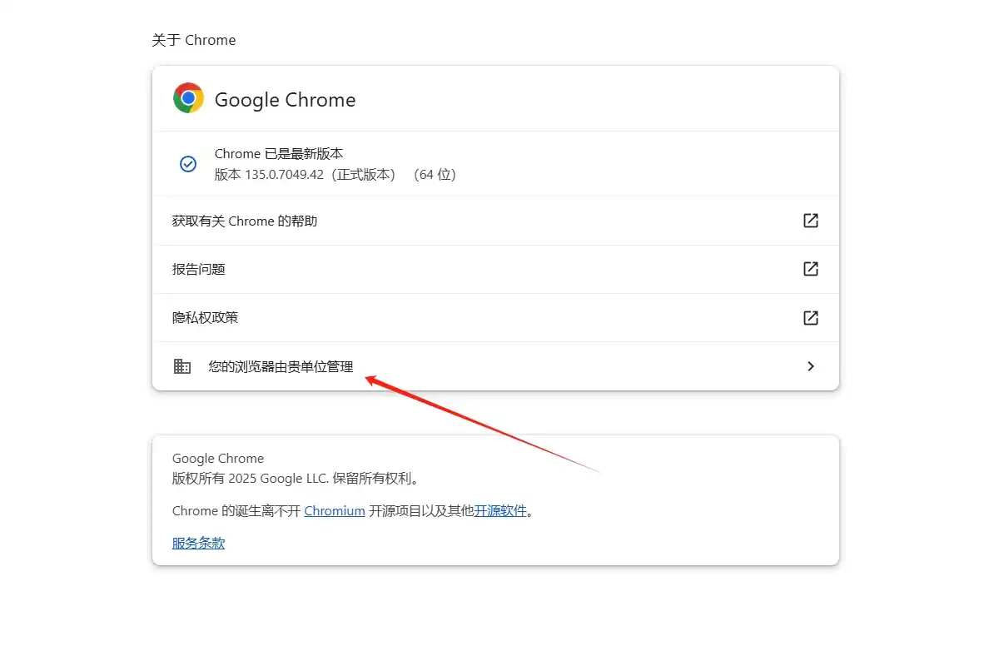Click the Google Chrome title in card header
Image resolution: width=994 pixels, height=646 pixels.
(x=286, y=100)
